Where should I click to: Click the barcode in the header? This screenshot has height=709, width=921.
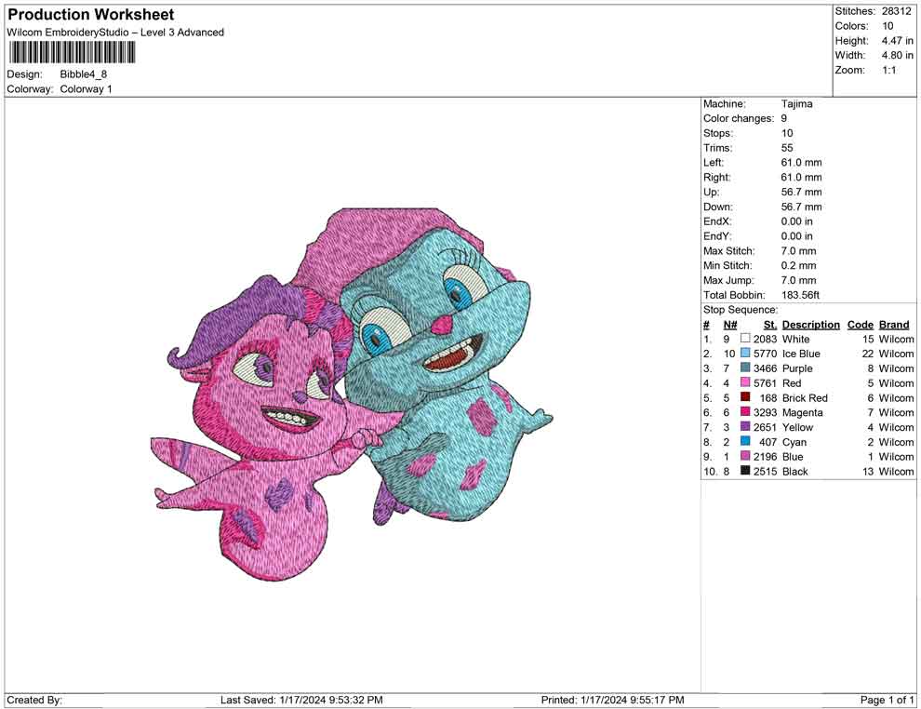click(x=71, y=53)
